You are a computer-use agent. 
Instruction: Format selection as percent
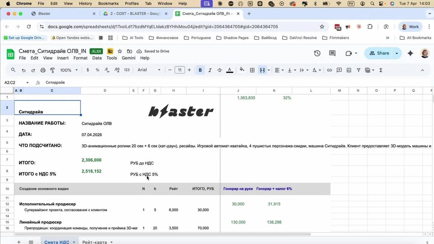pyautogui.click(x=97, y=70)
